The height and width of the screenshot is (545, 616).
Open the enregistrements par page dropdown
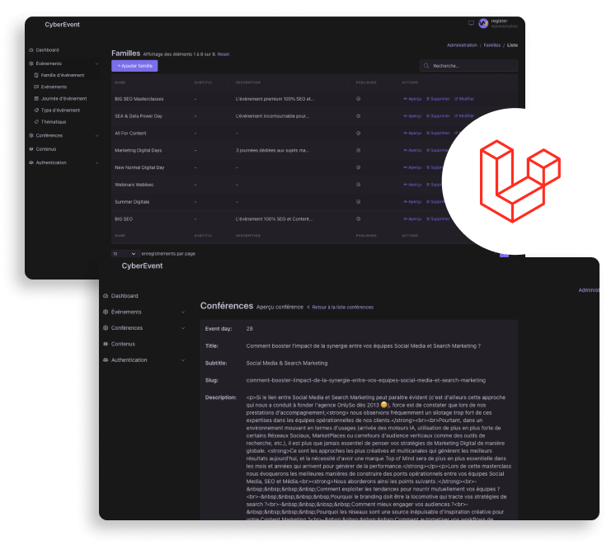(125, 254)
